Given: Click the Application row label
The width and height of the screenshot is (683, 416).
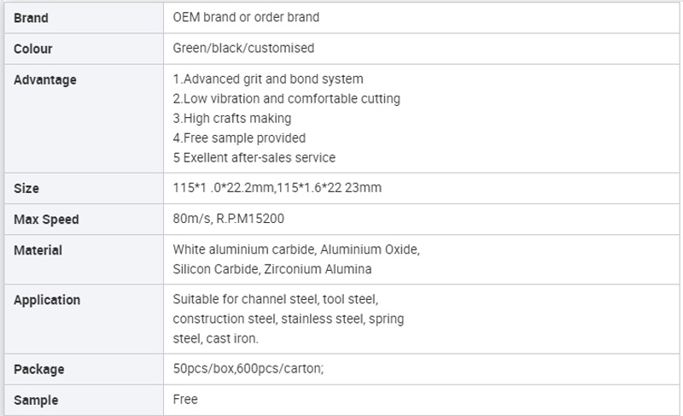Looking at the screenshot, I should (47, 300).
